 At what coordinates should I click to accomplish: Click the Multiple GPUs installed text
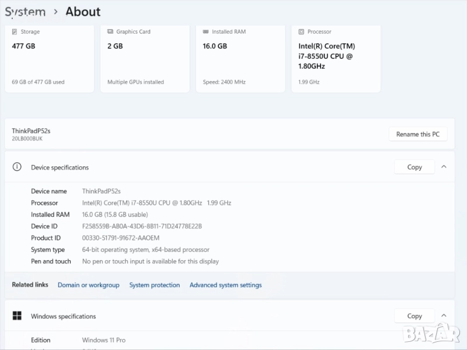tap(135, 82)
